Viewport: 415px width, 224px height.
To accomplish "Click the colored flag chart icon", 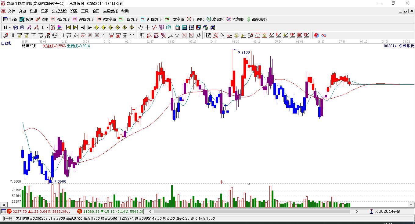I will (60, 27).
